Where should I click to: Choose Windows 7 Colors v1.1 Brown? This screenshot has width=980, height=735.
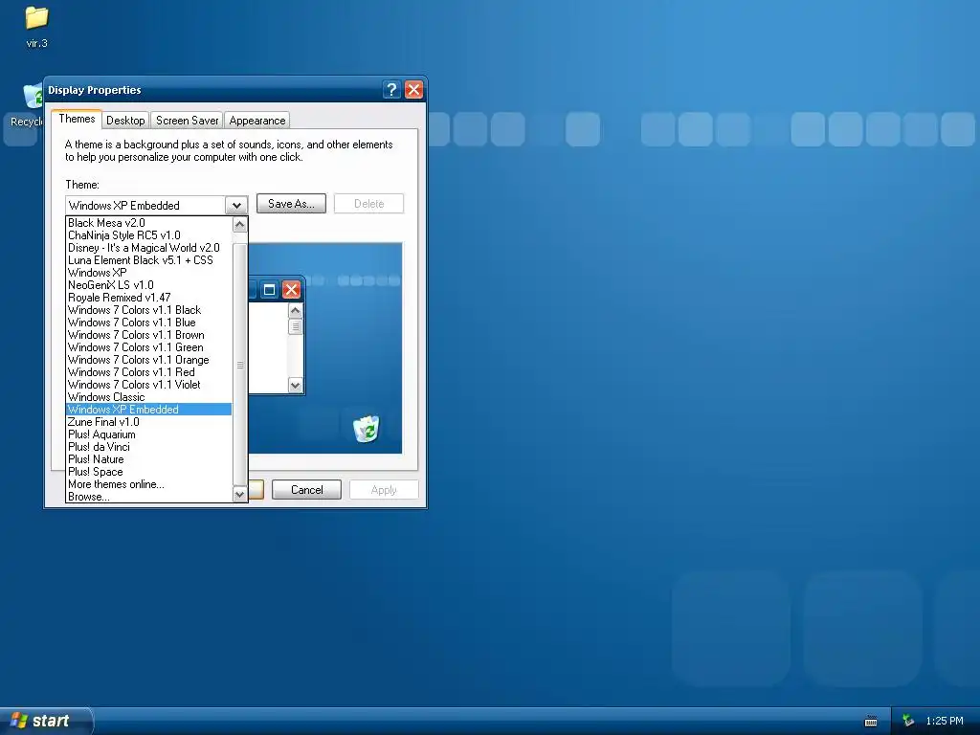coord(148,335)
